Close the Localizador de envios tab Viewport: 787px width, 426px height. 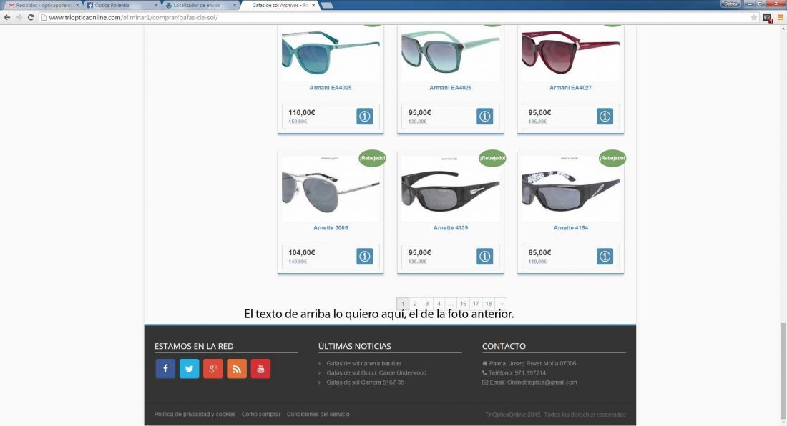coord(235,5)
